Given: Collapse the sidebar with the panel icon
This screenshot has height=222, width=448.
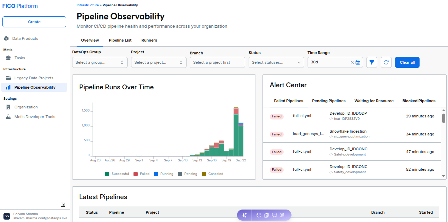Looking at the screenshot, I should point(63,205).
